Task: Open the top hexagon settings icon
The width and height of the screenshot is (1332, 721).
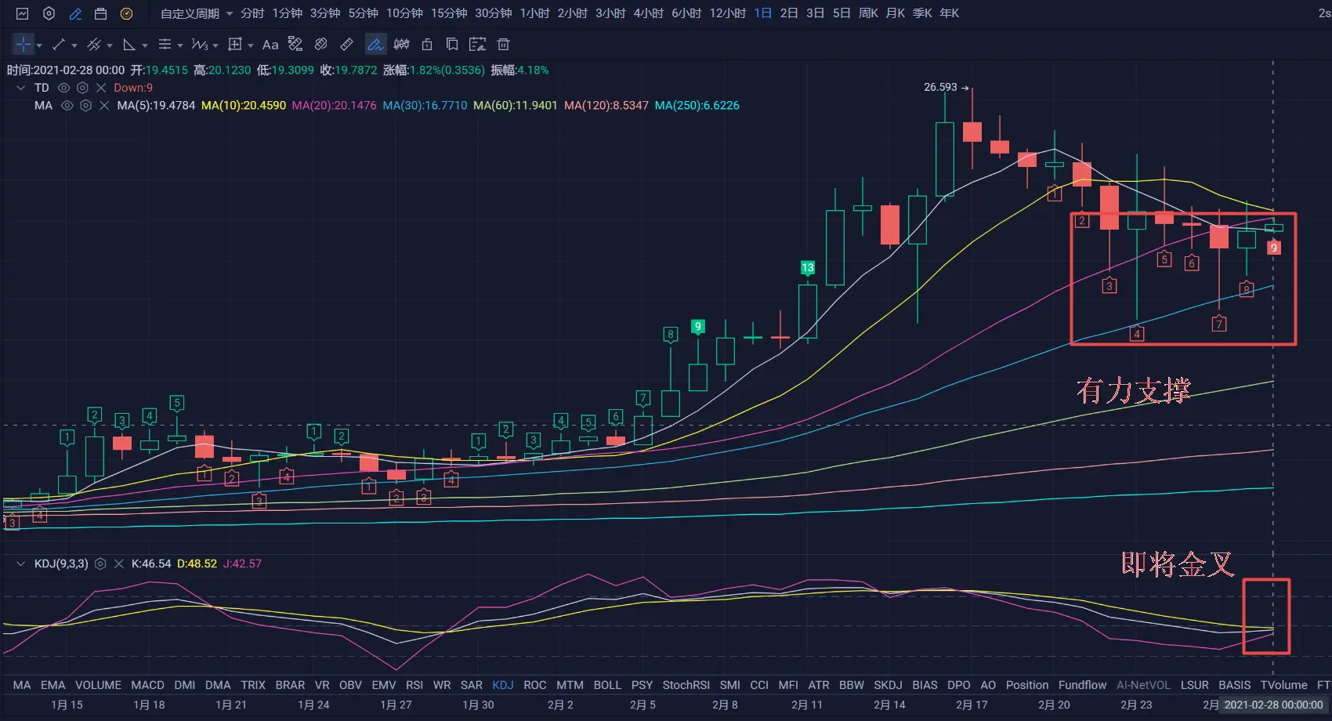Action: [x=49, y=13]
